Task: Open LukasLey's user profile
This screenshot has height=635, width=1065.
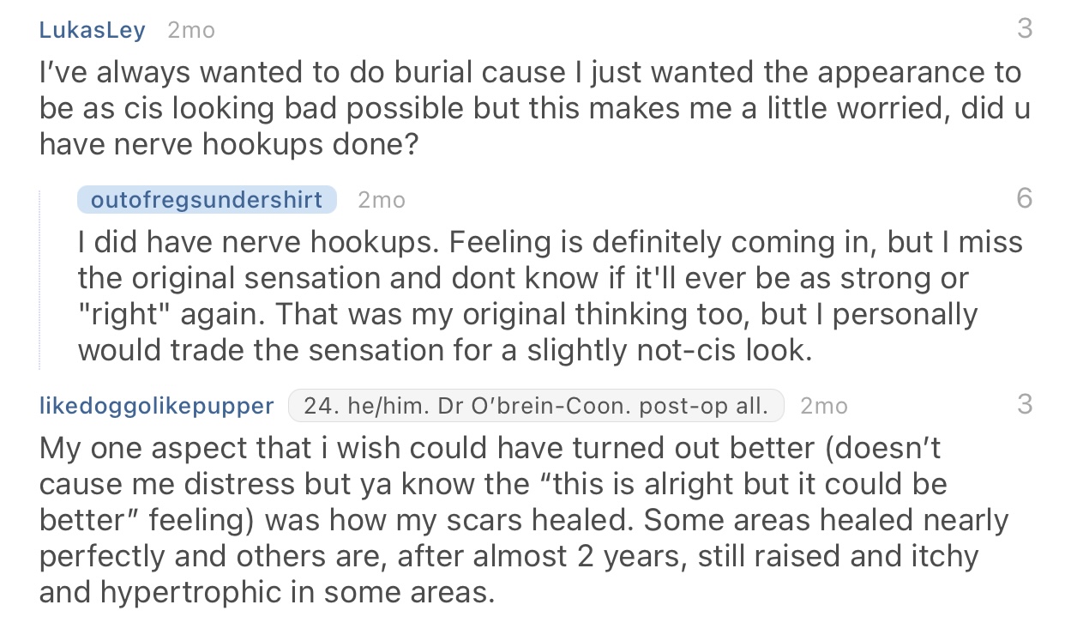Action: [x=92, y=30]
